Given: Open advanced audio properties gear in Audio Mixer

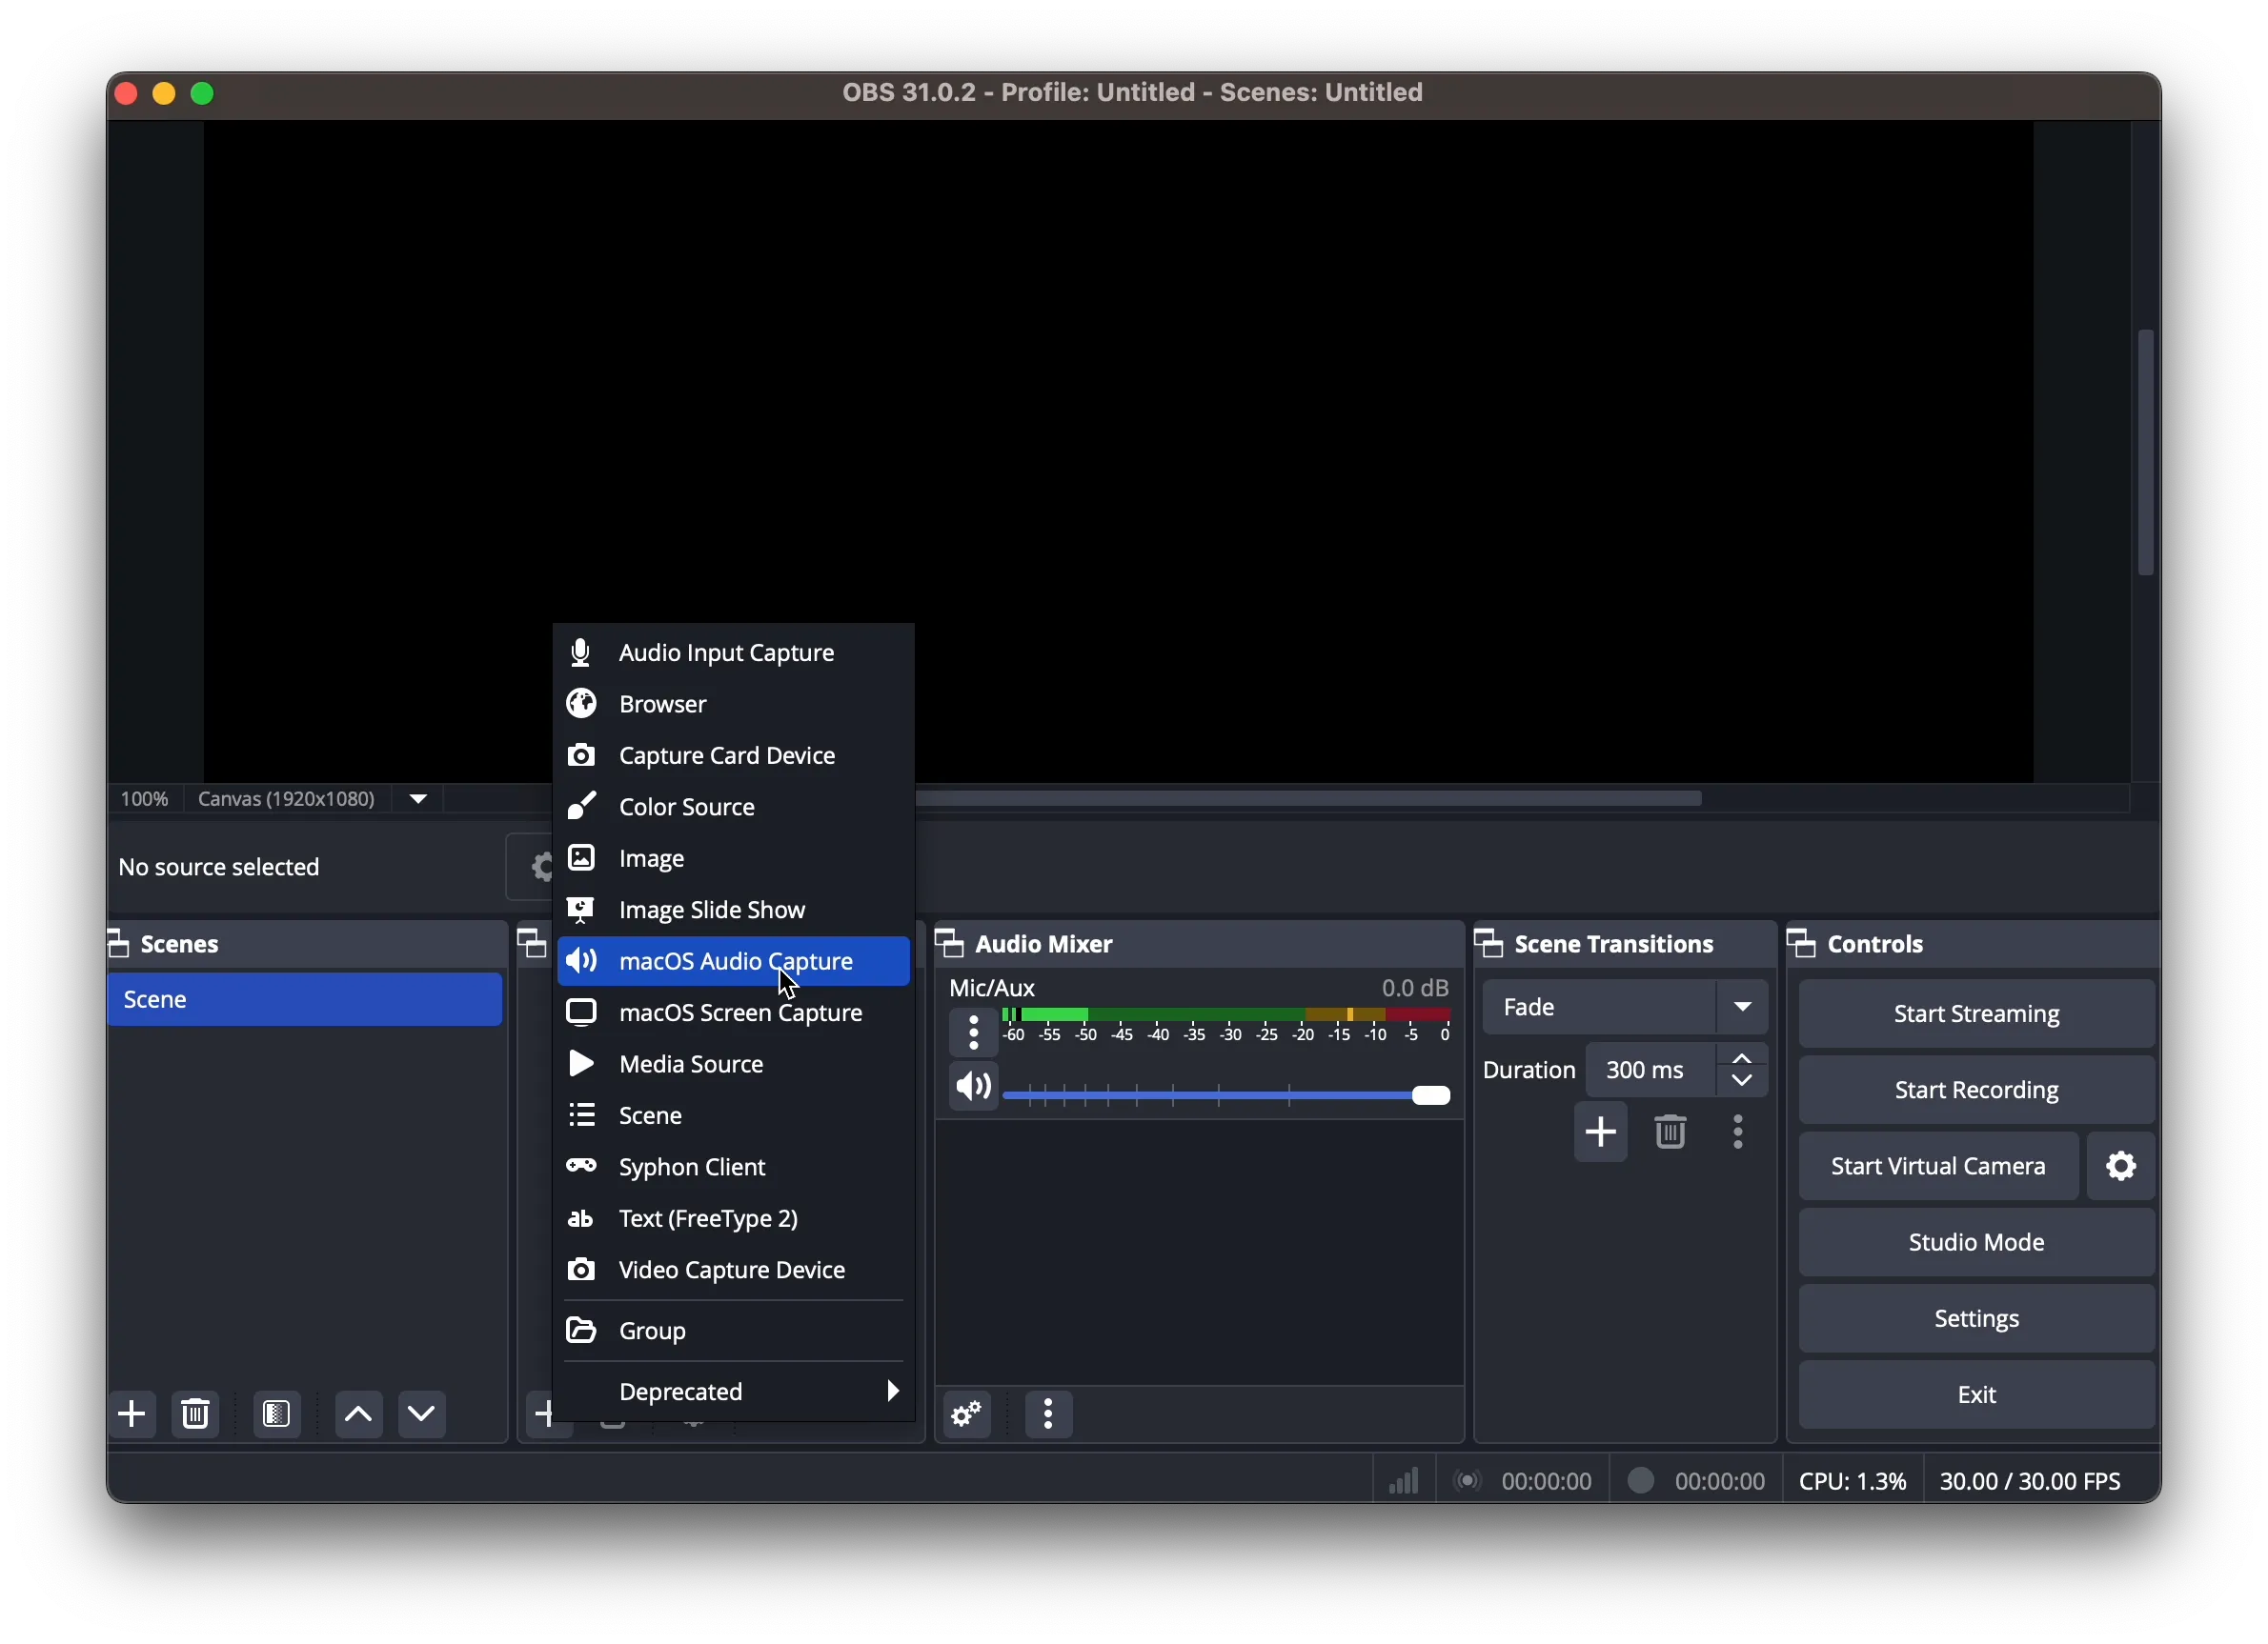Looking at the screenshot, I should click(x=966, y=1415).
